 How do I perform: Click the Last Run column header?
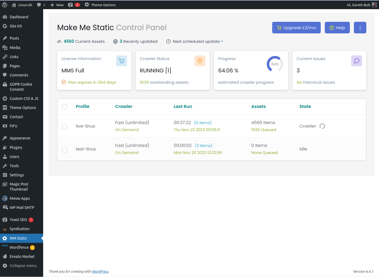click(x=183, y=107)
